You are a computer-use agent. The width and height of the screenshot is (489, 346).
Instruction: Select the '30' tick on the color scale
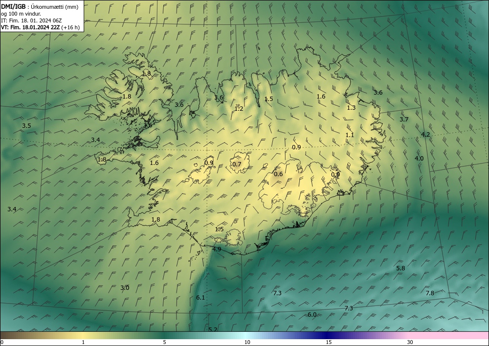pyautogui.click(x=410, y=342)
